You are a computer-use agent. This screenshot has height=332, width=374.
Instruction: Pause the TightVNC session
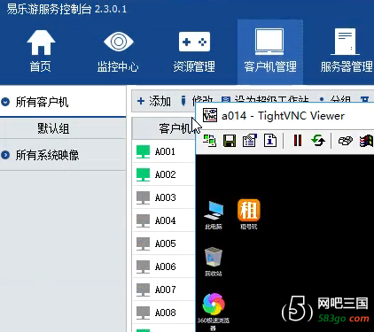click(x=298, y=141)
